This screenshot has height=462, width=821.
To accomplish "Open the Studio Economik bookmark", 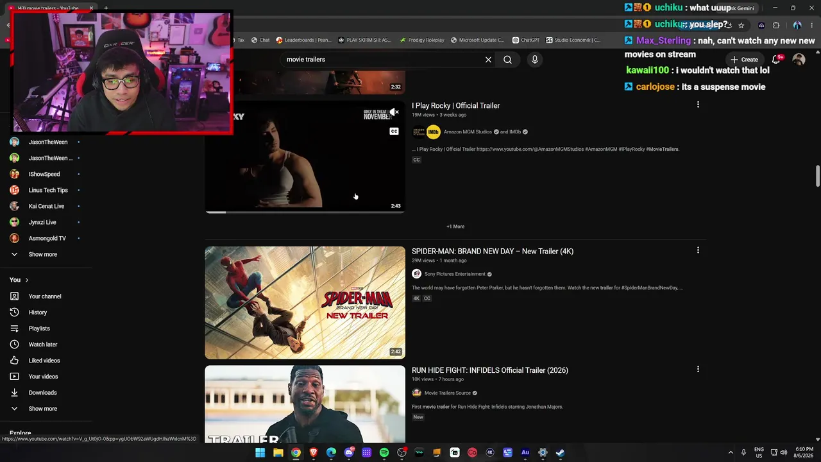I will 573,40.
